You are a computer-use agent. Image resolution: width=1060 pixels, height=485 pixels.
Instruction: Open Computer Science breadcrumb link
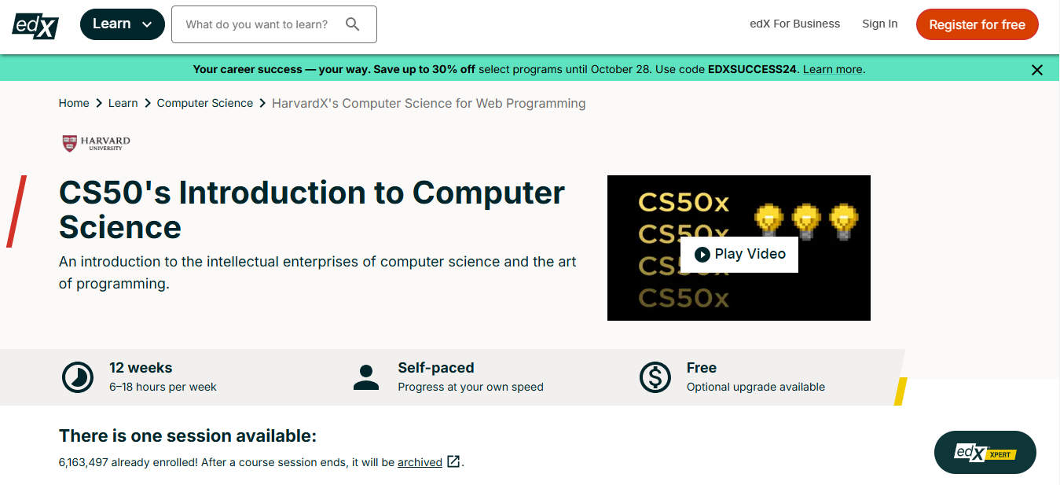coord(204,103)
